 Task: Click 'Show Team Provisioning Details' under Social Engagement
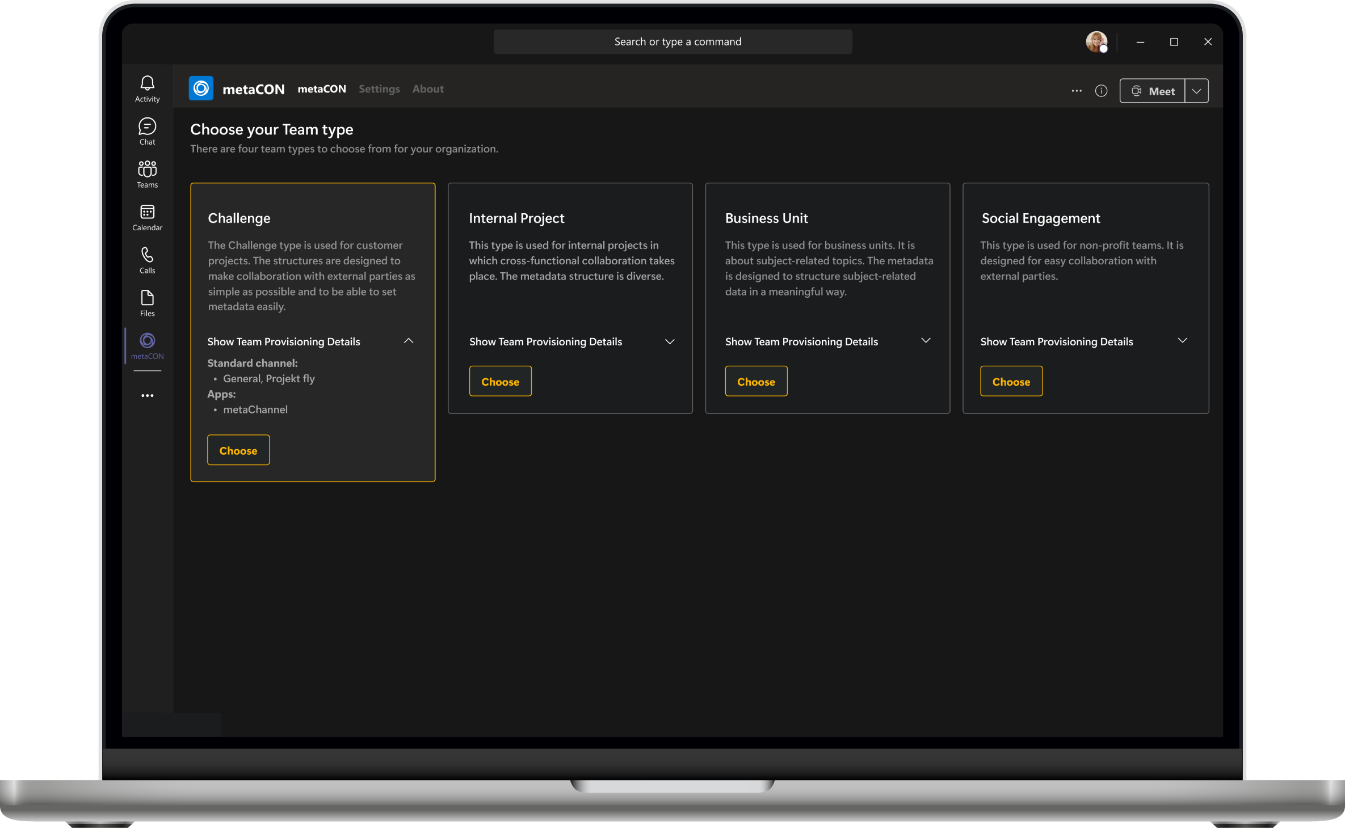click(1057, 341)
